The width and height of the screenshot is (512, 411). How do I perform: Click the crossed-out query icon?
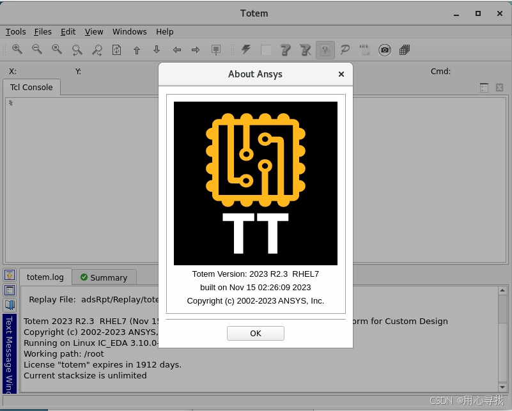[x=306, y=50]
